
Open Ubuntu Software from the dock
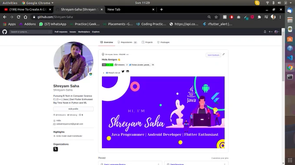click(290, 39)
